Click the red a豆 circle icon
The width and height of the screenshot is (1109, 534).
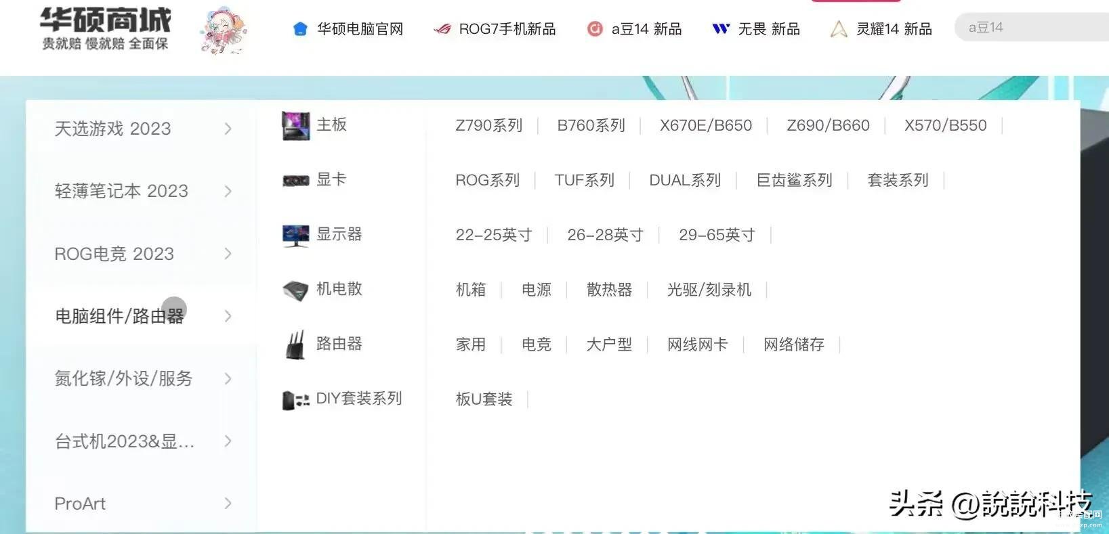(x=595, y=29)
